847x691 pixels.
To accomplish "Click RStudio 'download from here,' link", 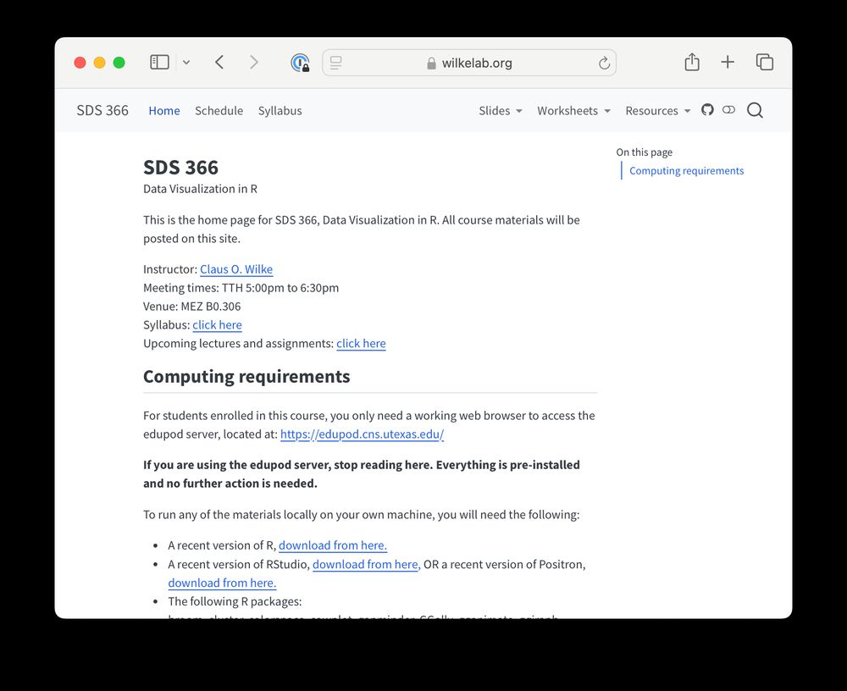I will [x=366, y=564].
